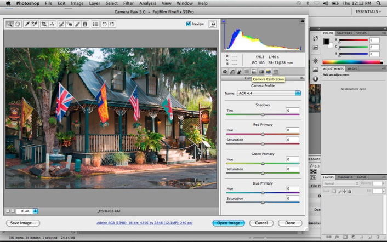
Task: Select the Zoom tool in Camera Raw
Action: point(10,24)
